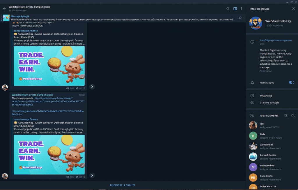Select member Zainab Blal from the list
This screenshot has width=298, height=190.
tap(266, 145)
